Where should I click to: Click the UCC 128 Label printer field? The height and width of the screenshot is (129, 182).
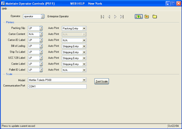(x=34, y=58)
